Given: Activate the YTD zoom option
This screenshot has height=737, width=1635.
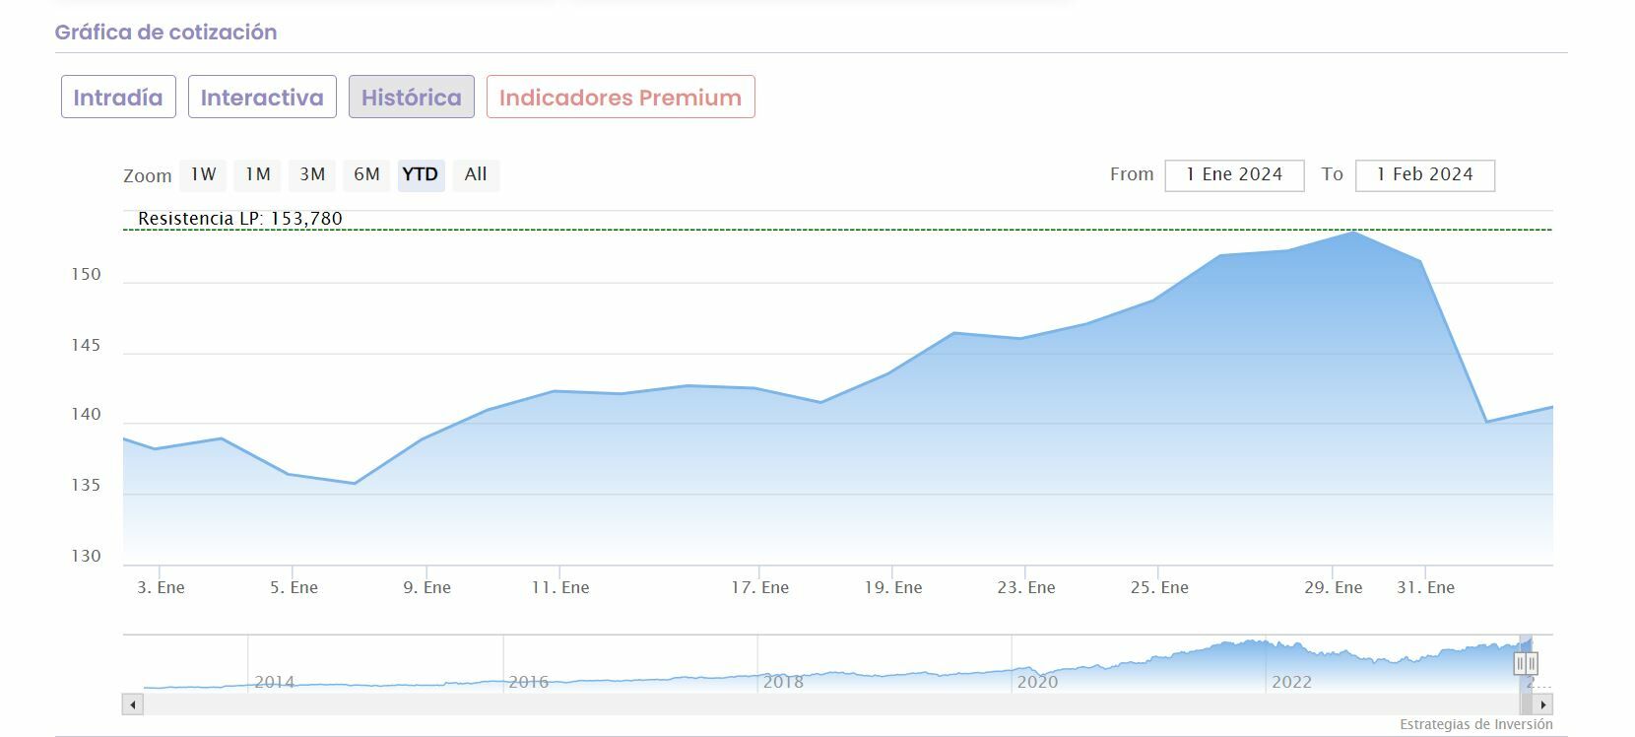Looking at the screenshot, I should tap(421, 174).
